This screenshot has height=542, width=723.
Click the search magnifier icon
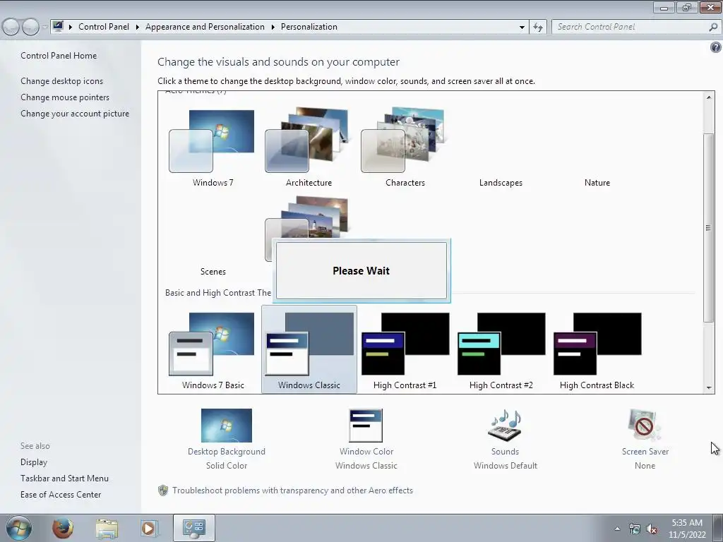pyautogui.click(x=713, y=28)
